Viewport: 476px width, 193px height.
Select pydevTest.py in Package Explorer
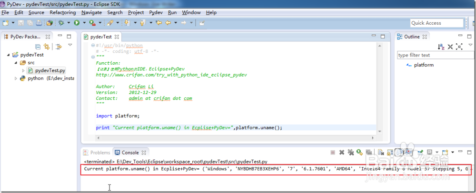tap(47, 71)
